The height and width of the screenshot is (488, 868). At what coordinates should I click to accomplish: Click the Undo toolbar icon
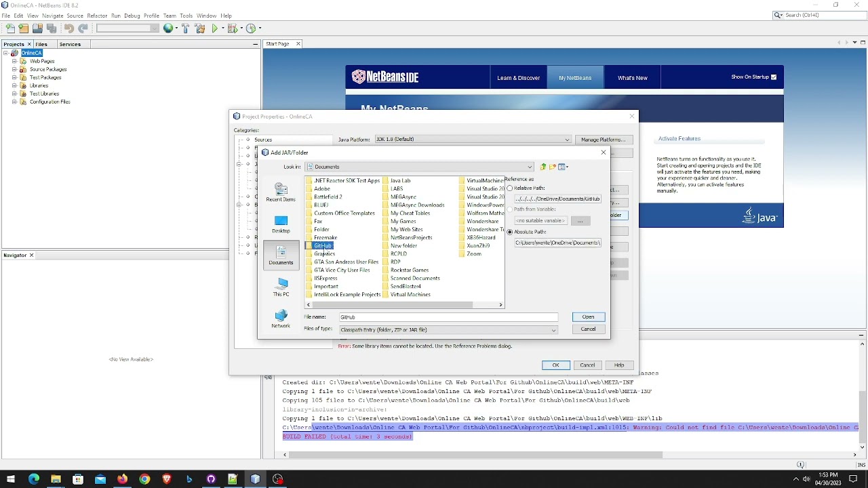(68, 28)
